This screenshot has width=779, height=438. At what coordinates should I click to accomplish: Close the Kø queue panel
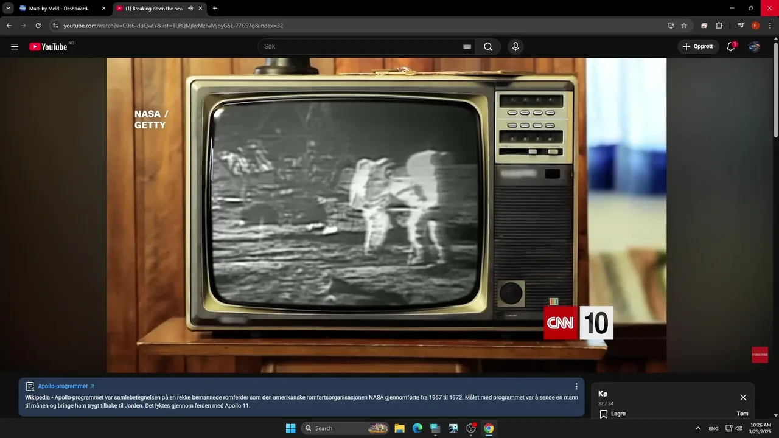[743, 397]
